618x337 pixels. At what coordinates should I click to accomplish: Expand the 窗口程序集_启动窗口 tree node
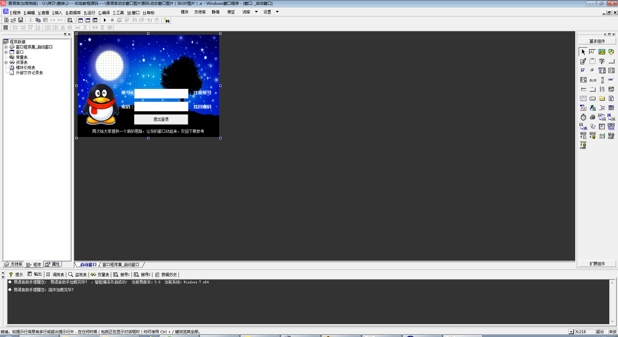[x=6, y=47]
